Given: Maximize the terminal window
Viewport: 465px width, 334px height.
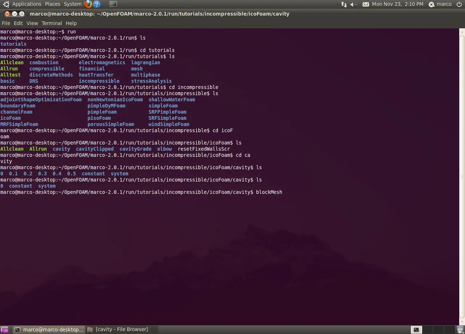Looking at the screenshot, I should coord(22,14).
